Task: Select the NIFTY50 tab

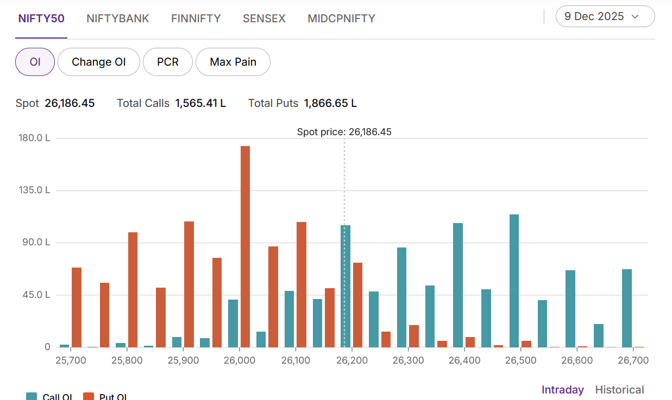Action: [41, 18]
